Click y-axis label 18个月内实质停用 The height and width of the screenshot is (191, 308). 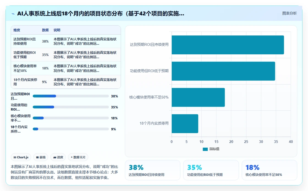point(154,123)
